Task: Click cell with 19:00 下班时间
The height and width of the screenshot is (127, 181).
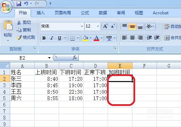Action: 71,85
